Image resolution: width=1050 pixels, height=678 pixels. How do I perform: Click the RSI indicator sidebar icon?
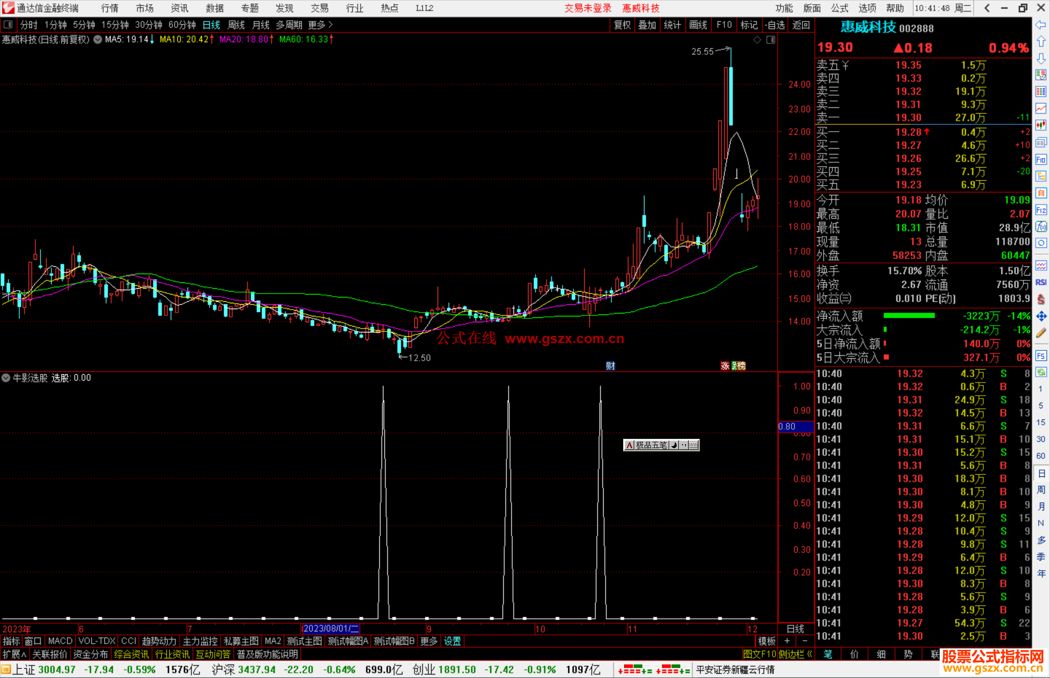click(1041, 282)
